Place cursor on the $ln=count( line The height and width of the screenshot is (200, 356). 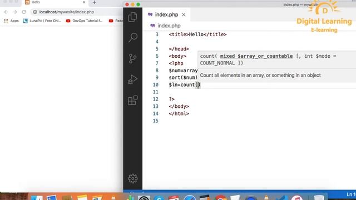(184, 84)
